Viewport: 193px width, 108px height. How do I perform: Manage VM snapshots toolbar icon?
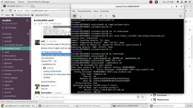pyautogui.click(x=114, y=16)
